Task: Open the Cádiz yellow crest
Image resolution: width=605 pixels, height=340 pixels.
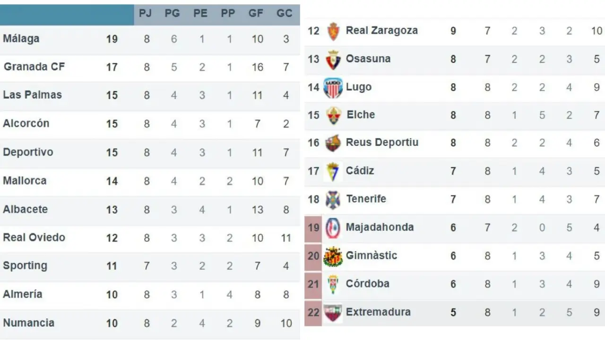Action: point(333,171)
